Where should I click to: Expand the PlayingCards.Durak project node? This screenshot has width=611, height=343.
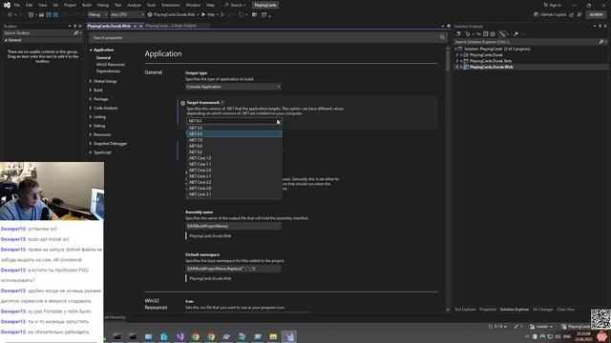click(x=457, y=55)
